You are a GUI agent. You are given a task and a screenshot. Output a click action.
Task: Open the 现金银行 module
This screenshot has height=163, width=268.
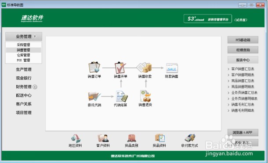coord(24,78)
